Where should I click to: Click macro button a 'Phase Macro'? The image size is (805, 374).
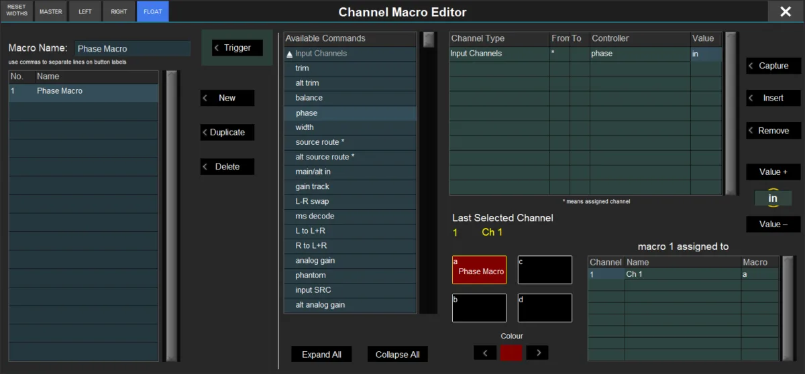click(x=479, y=269)
